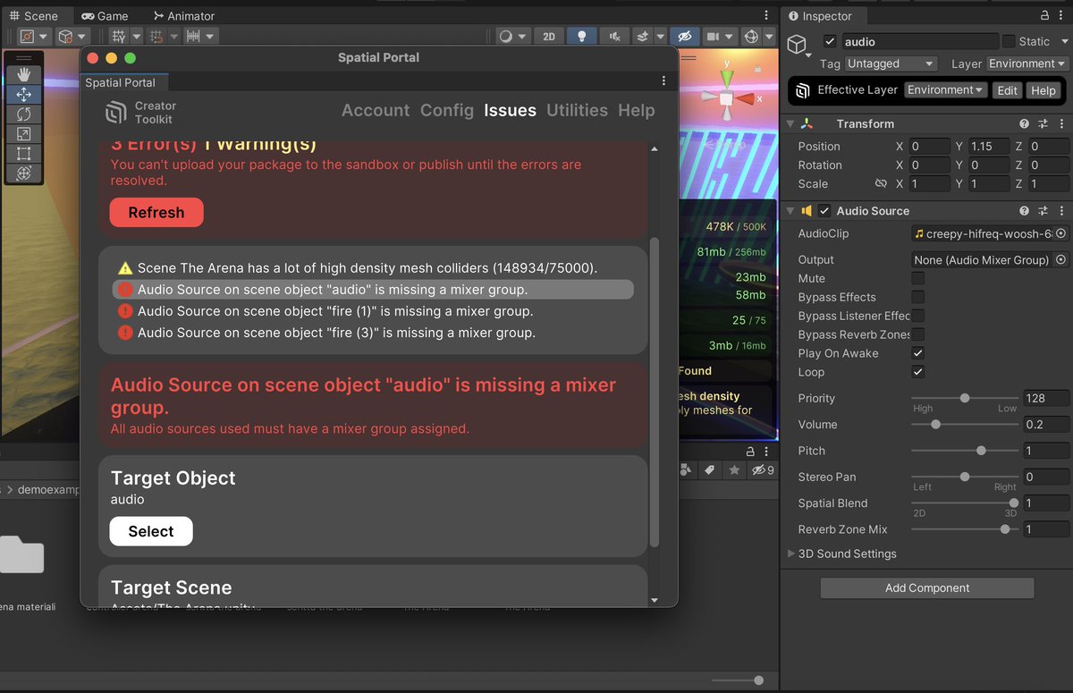Open Transform component help icon

pyautogui.click(x=1025, y=123)
